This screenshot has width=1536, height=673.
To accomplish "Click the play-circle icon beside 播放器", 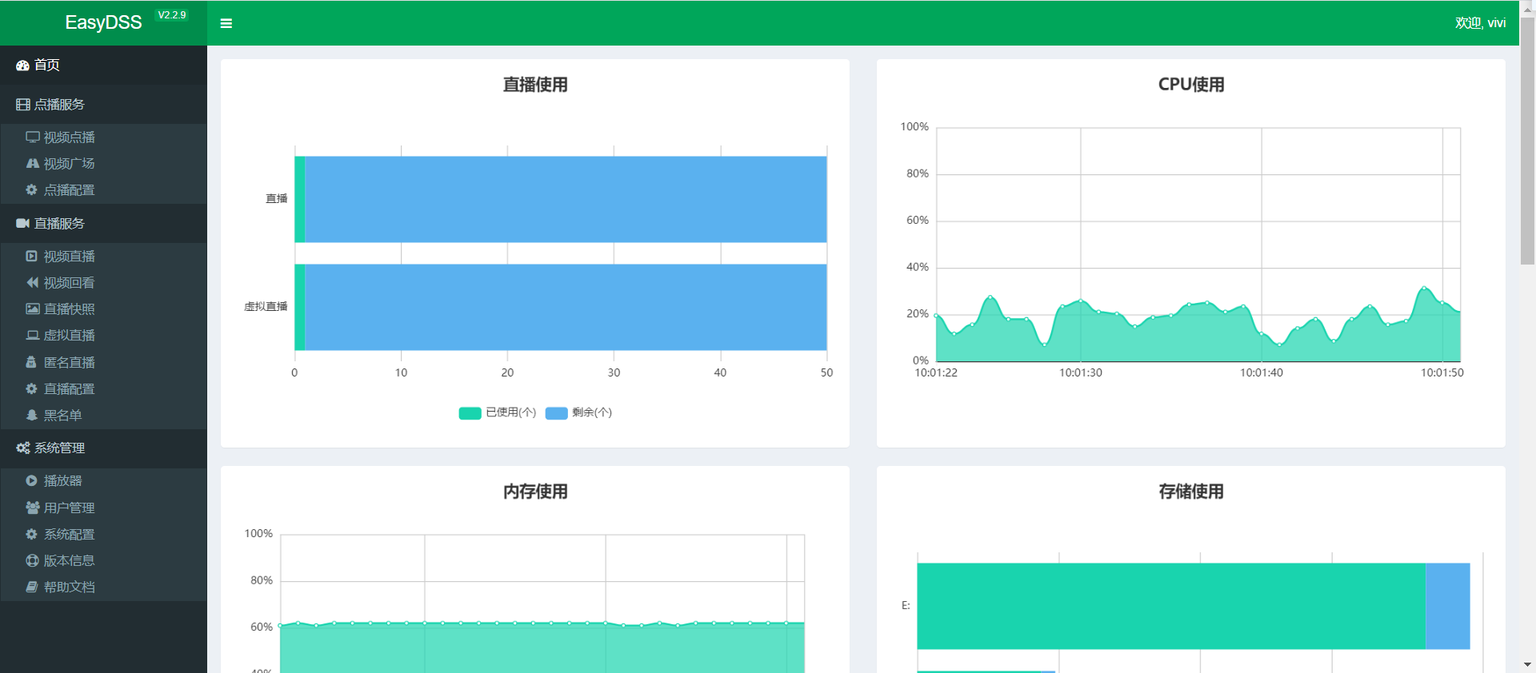I will point(32,480).
